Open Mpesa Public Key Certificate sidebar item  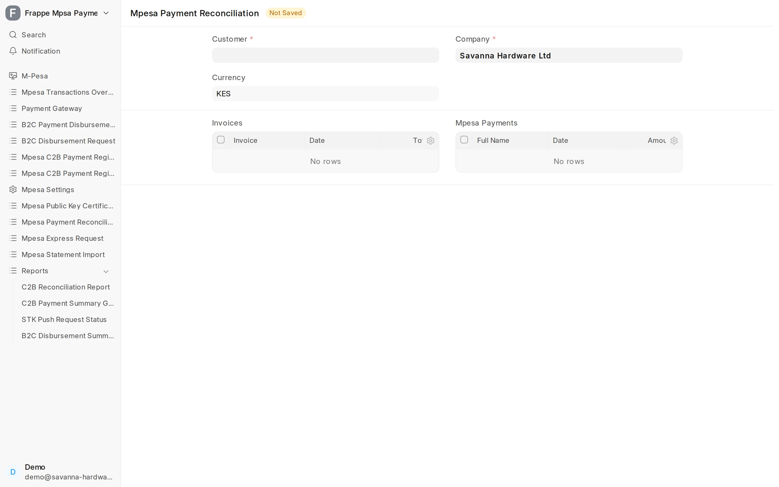tap(60, 206)
